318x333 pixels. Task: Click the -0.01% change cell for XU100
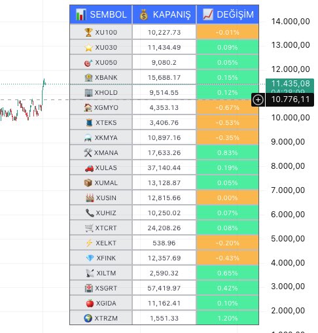click(228, 32)
